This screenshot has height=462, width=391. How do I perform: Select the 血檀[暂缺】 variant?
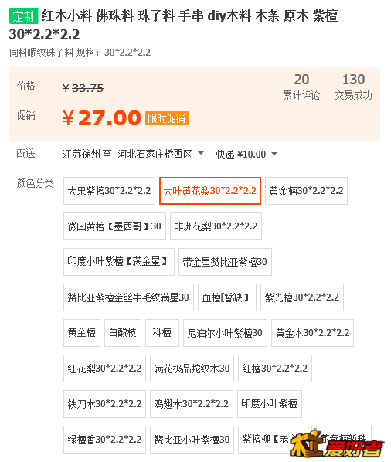tap(227, 297)
